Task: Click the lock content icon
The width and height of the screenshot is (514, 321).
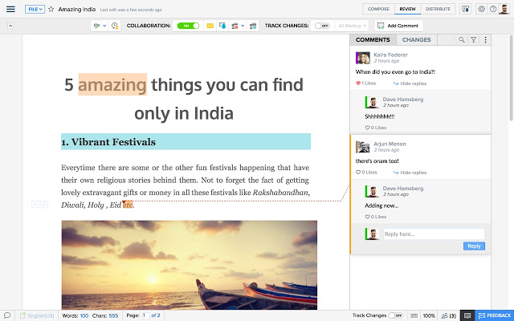Action: (235, 26)
